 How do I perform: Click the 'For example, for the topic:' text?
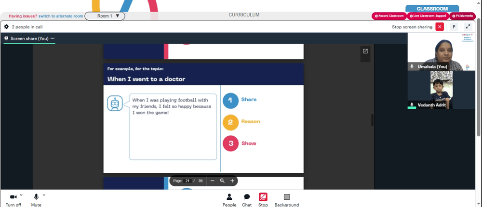(135, 69)
